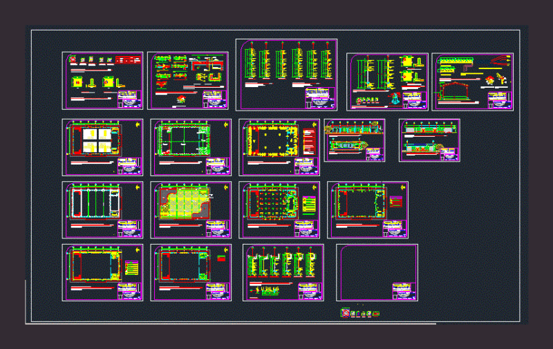This screenshot has height=349, width=553.
Task: Select the plan sheet with tall red legend table
Action: click(279, 147)
